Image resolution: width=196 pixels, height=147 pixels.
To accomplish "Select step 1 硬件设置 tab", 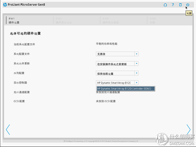I will (29, 20).
